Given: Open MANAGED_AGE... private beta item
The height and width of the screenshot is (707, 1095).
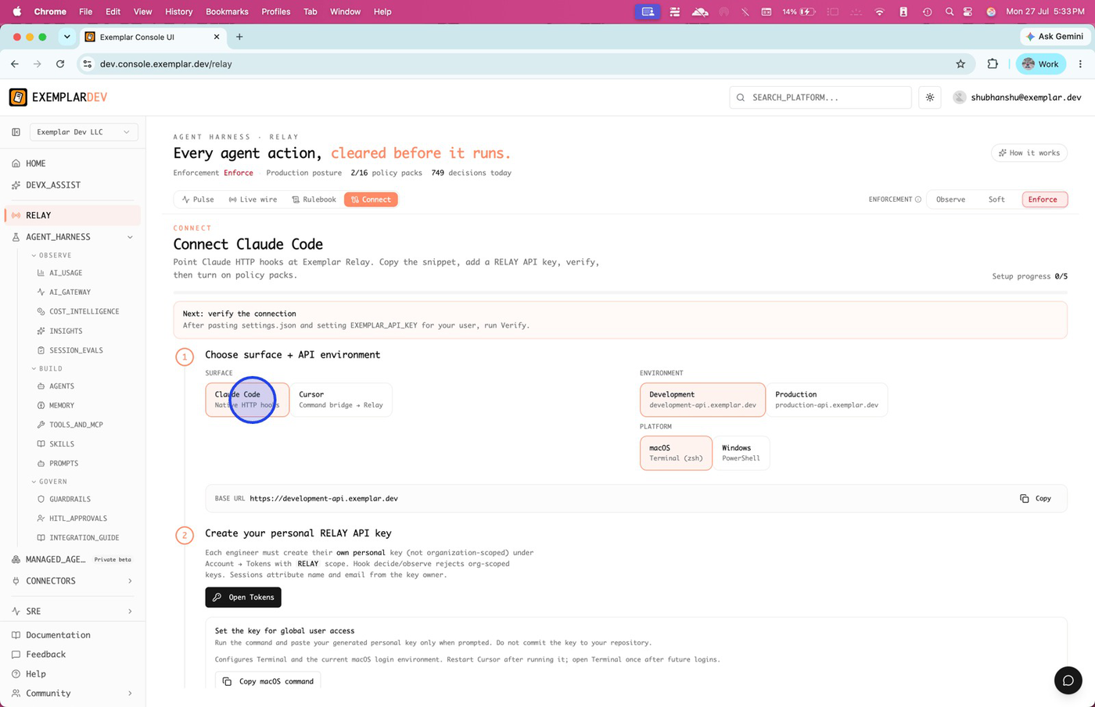Looking at the screenshot, I should pos(72,559).
